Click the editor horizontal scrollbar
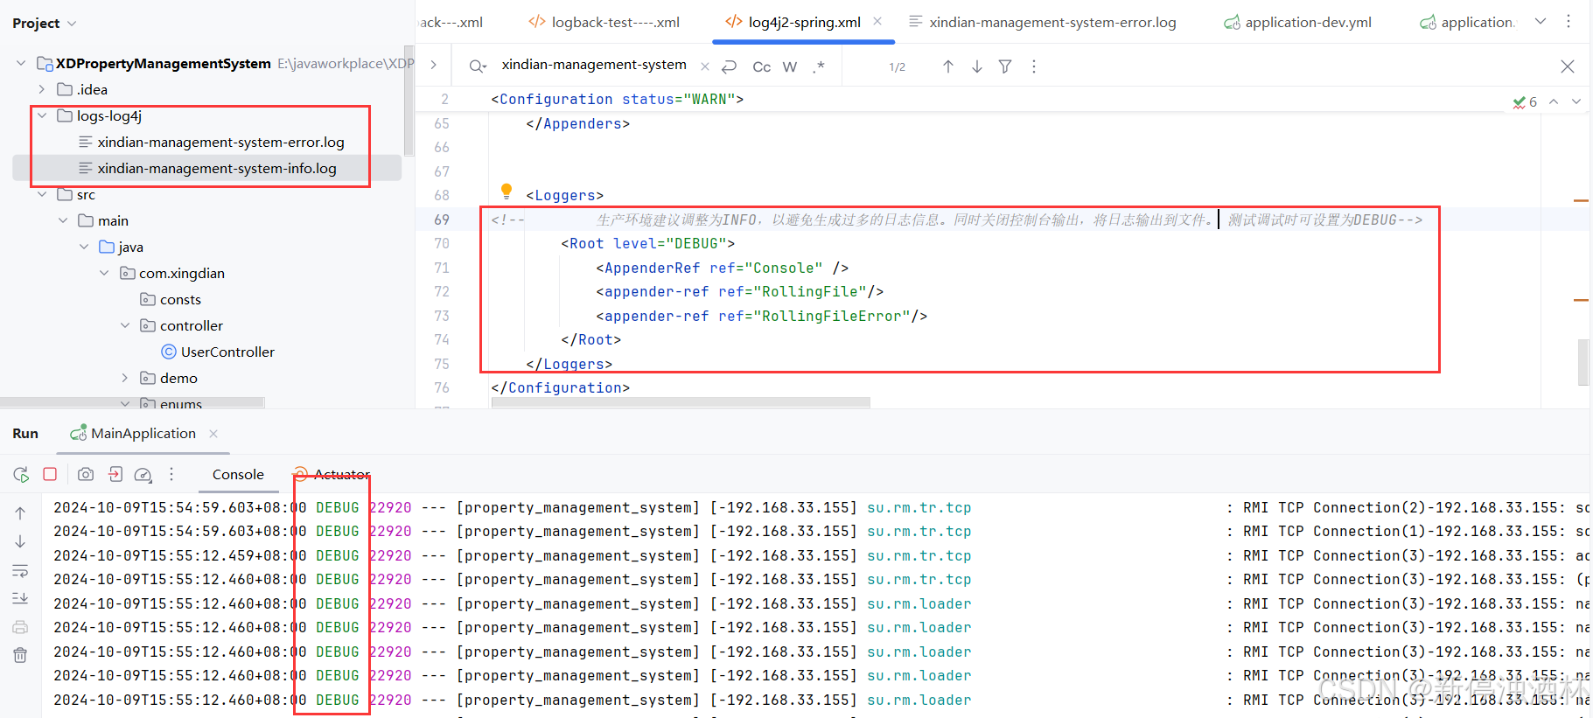The height and width of the screenshot is (718, 1593). coord(681,402)
